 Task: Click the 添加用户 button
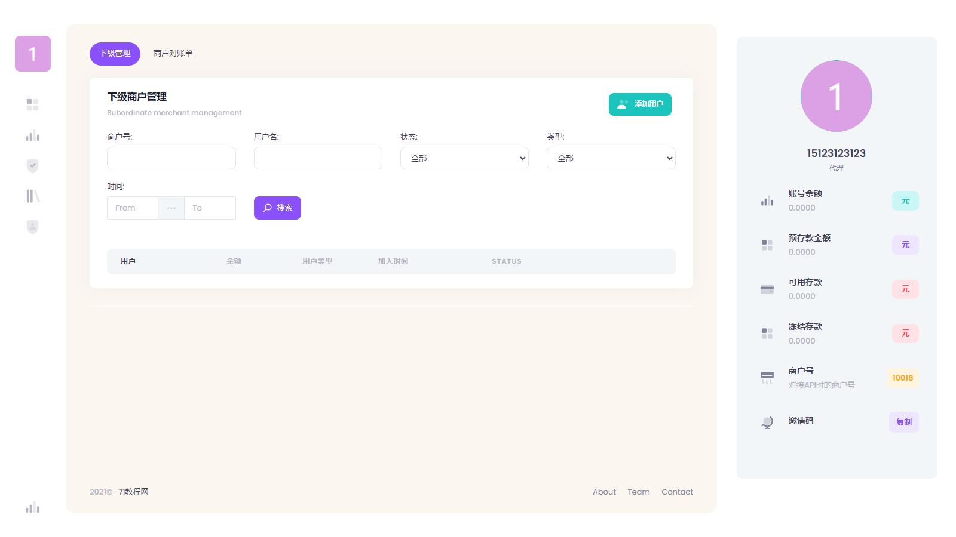pyautogui.click(x=640, y=104)
